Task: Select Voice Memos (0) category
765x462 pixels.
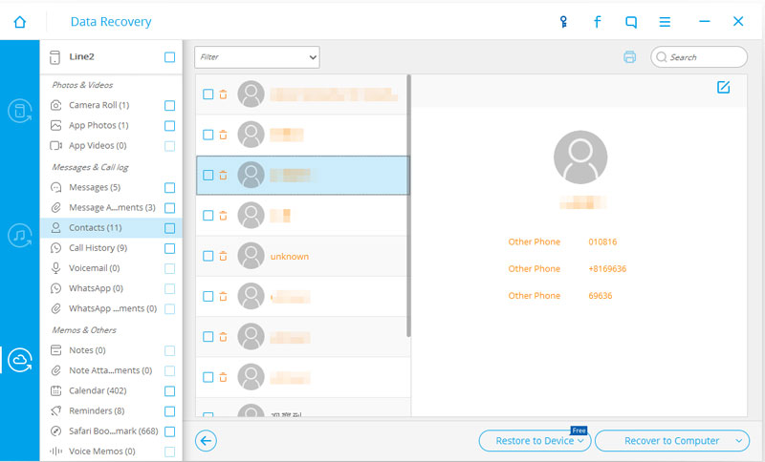Action: (x=102, y=451)
